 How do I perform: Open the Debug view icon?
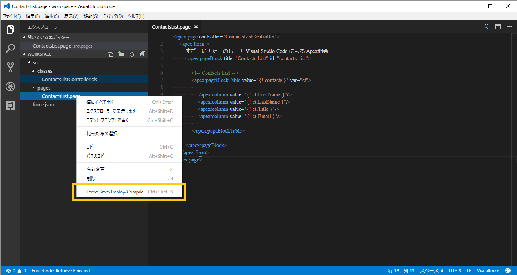[x=10, y=86]
